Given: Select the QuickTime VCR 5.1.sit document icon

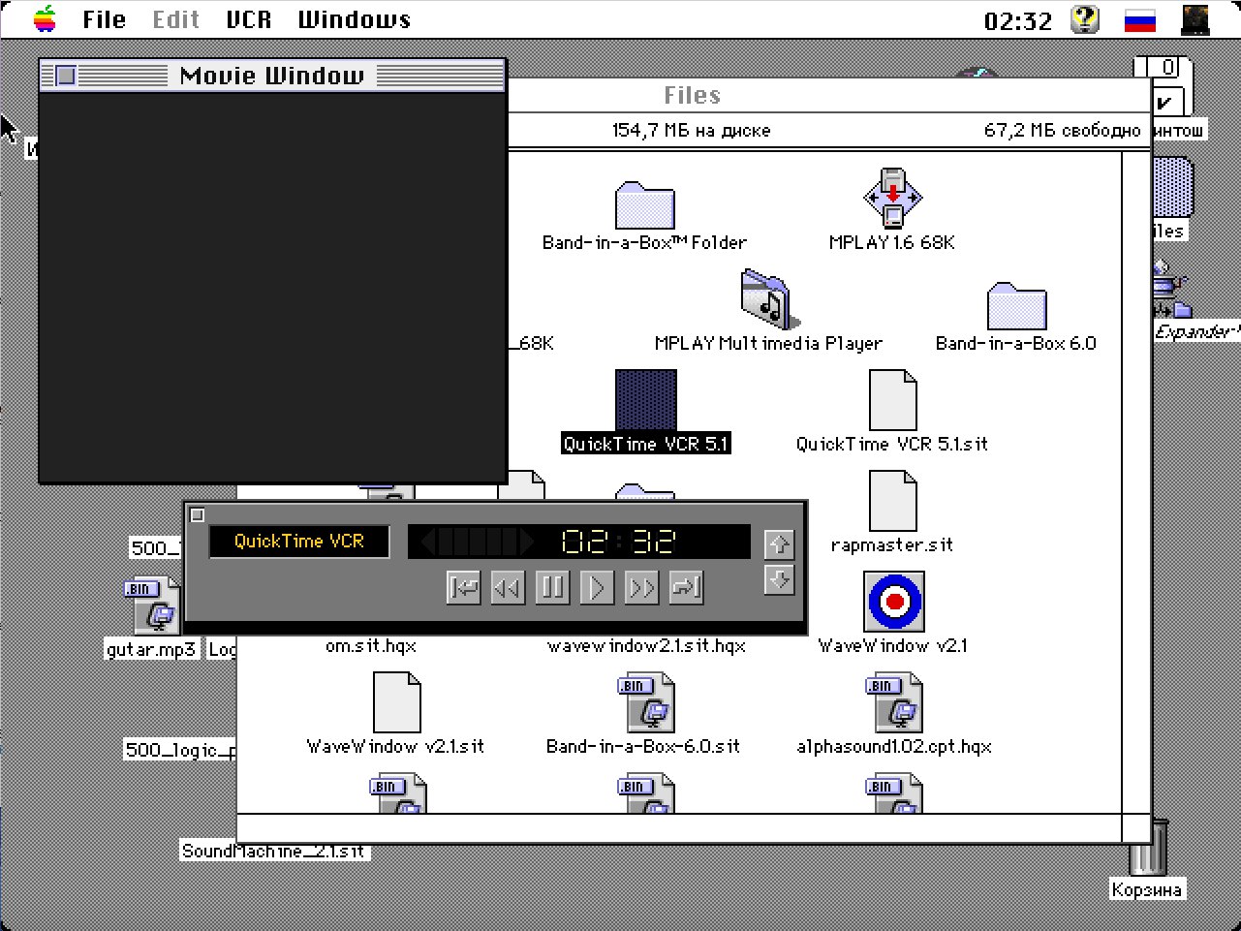Looking at the screenshot, I should tap(892, 400).
